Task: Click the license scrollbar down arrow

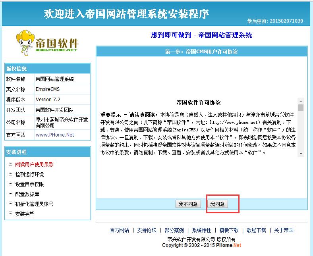Action: 301,154
